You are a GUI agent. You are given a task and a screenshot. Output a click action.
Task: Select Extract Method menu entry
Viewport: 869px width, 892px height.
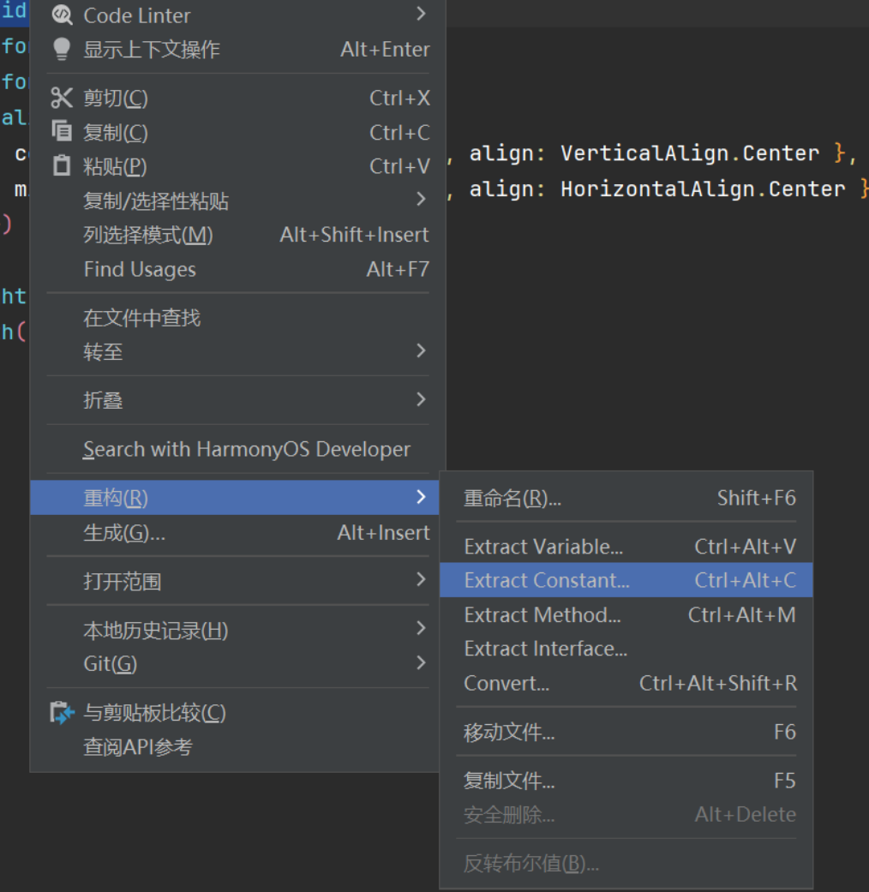point(542,615)
